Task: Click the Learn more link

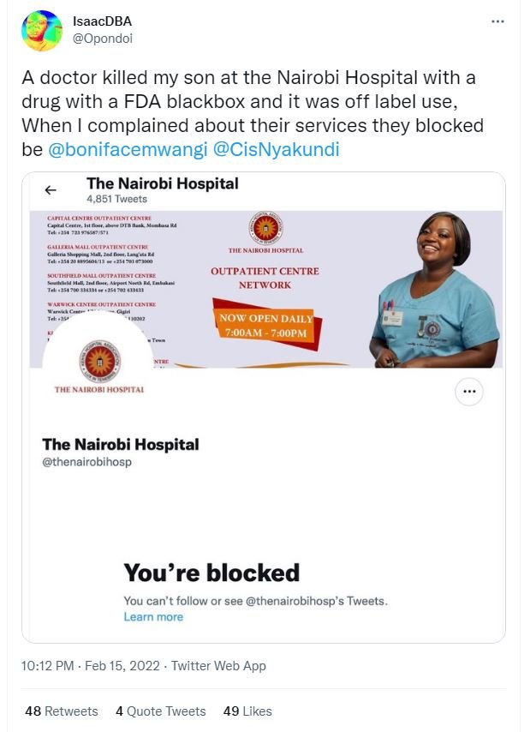Action: click(x=153, y=616)
